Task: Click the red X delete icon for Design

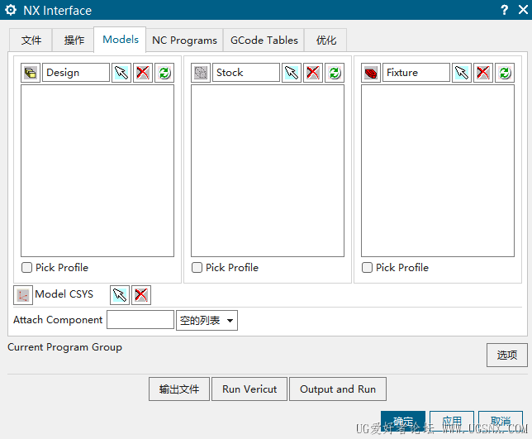Action: [143, 73]
